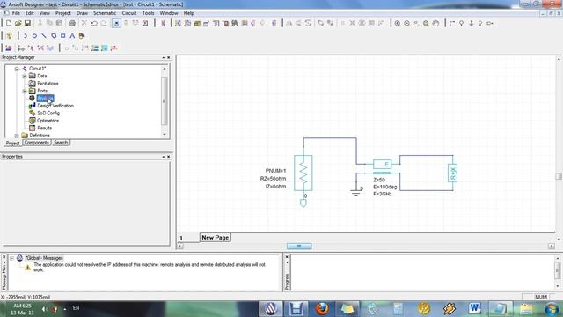Select Results tree item
563x317 pixels.
45,128
